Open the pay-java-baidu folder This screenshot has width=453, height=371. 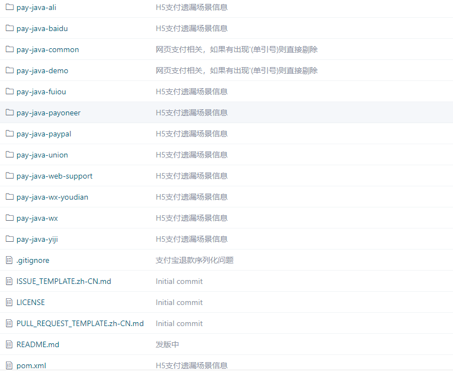pos(43,28)
